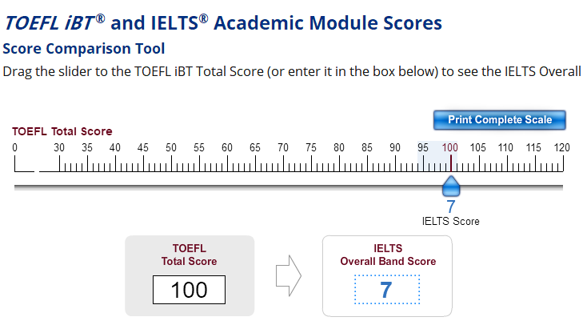The image size is (583, 325).
Task: Click the 80 mark on the scale
Action: (x=339, y=149)
